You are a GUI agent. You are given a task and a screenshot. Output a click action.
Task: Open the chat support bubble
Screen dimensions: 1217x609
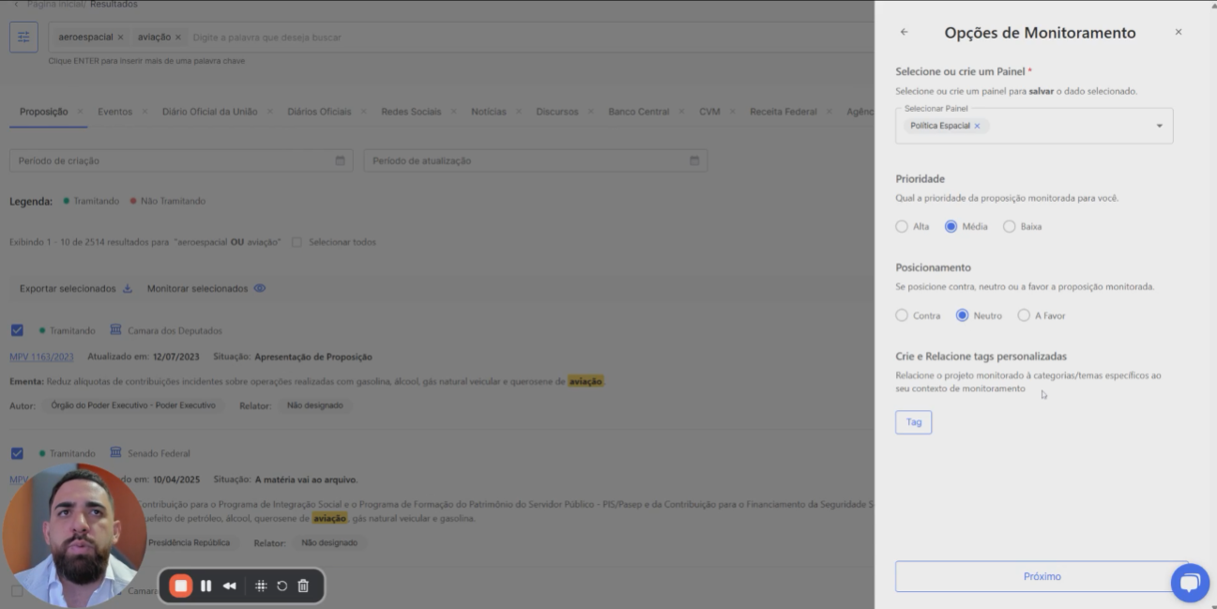pos(1190,583)
